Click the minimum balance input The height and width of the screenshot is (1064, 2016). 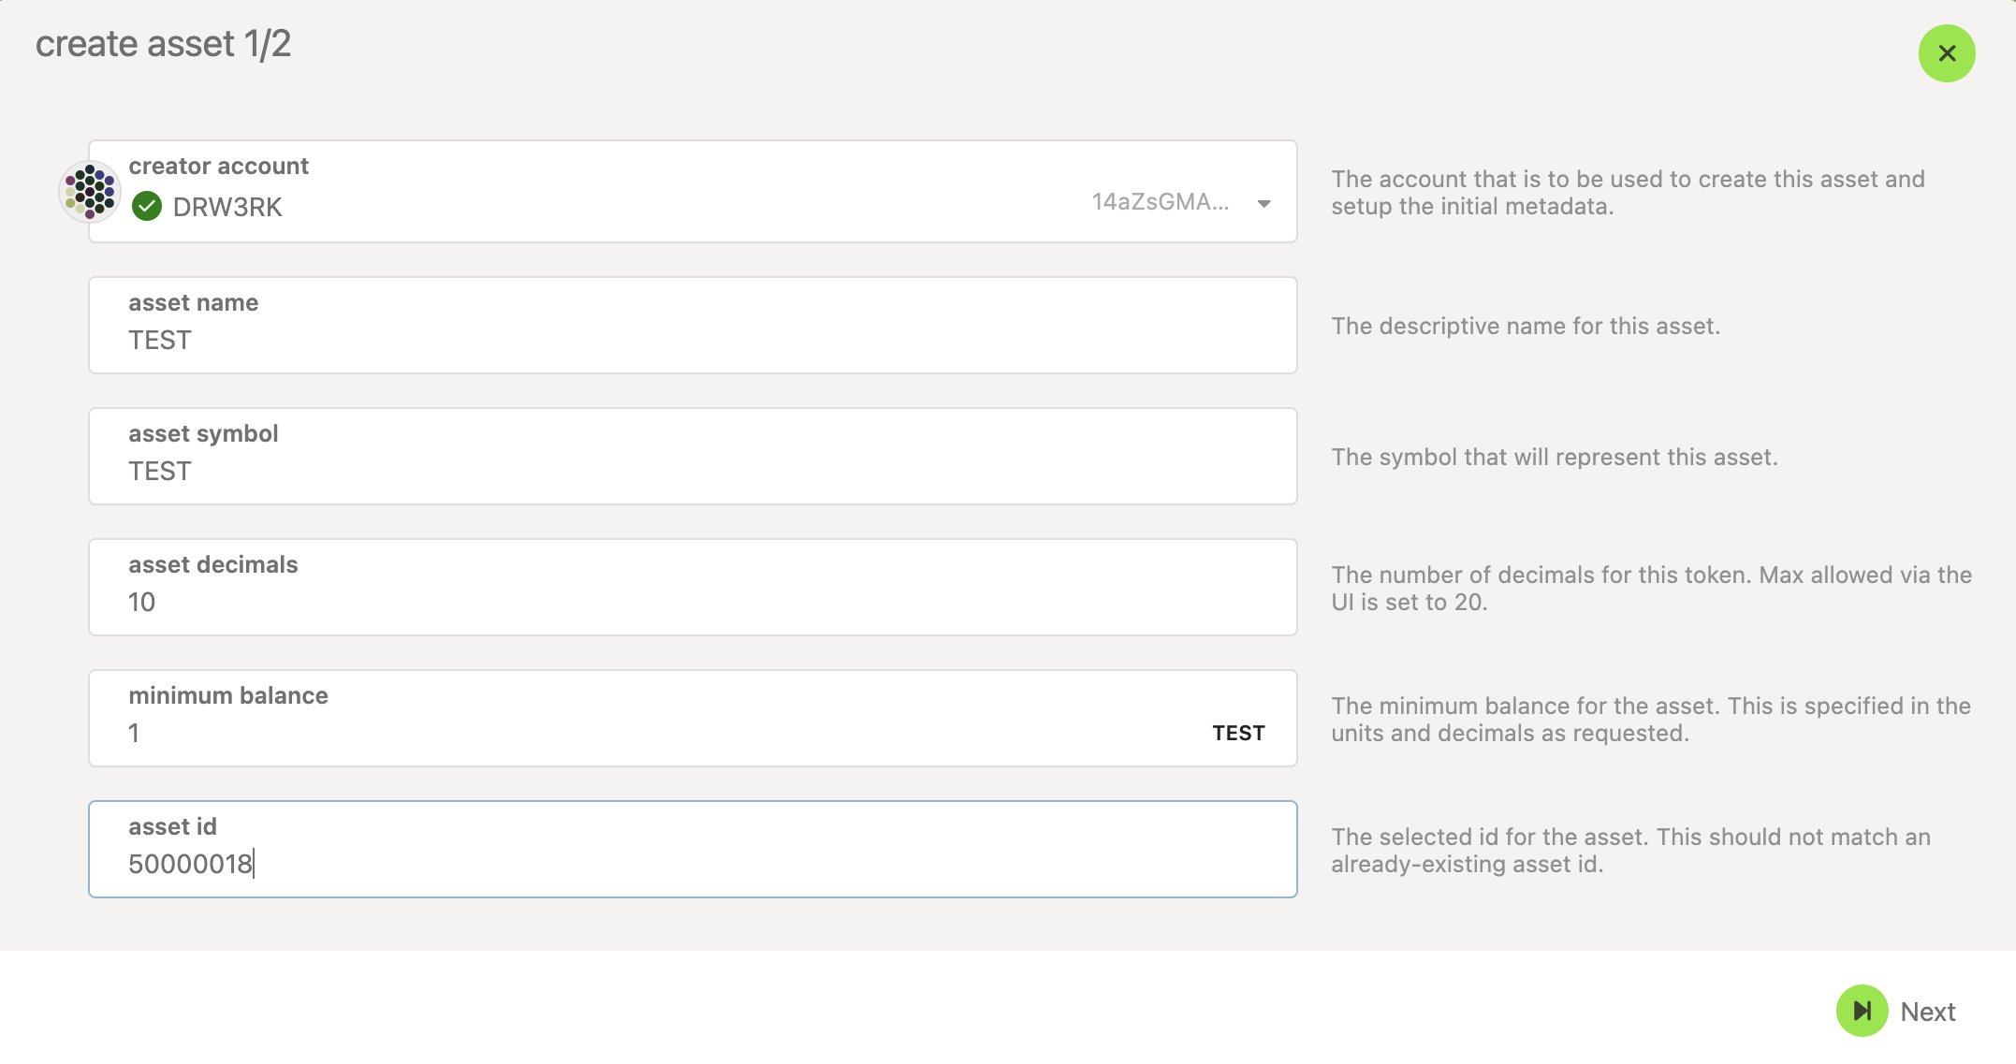(x=655, y=733)
